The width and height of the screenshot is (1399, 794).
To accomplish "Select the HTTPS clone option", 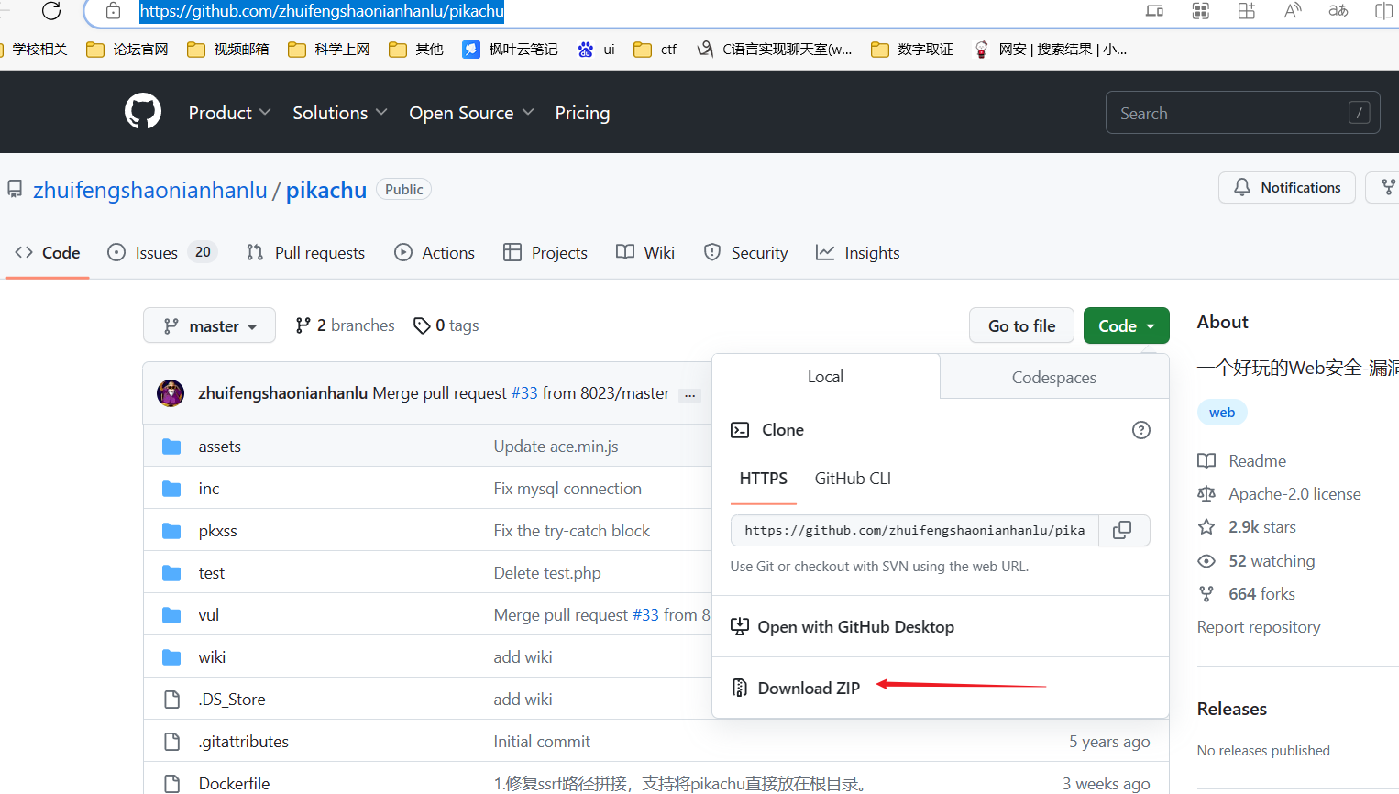I will point(764,479).
